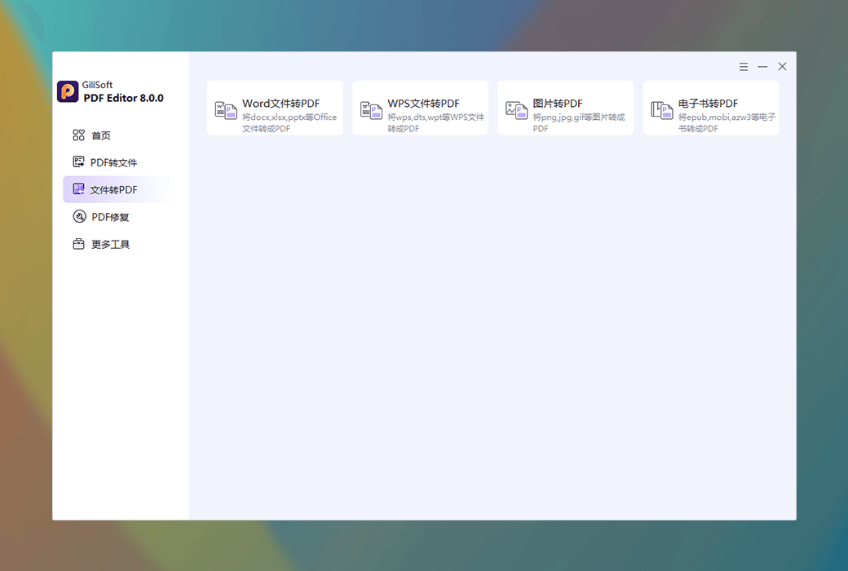Open the PDF修复 section
Image resolution: width=848 pixels, height=571 pixels.
117,217
